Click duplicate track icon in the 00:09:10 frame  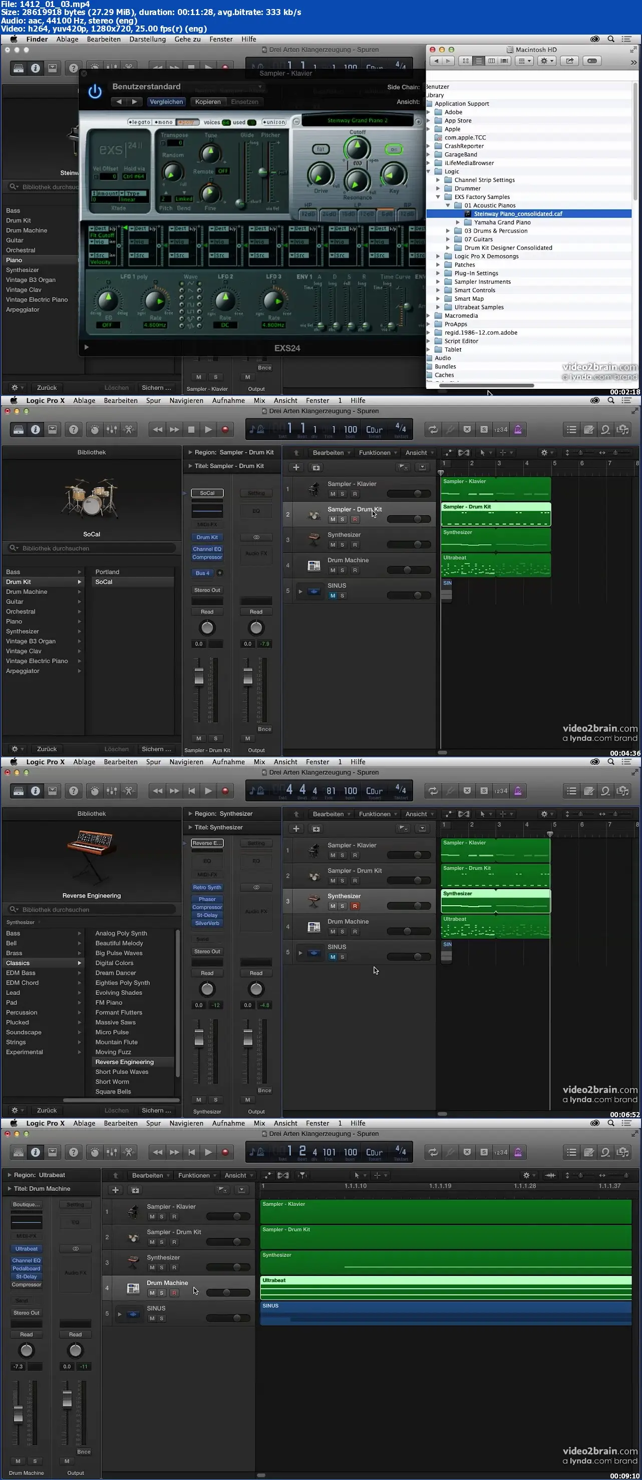pos(136,1190)
